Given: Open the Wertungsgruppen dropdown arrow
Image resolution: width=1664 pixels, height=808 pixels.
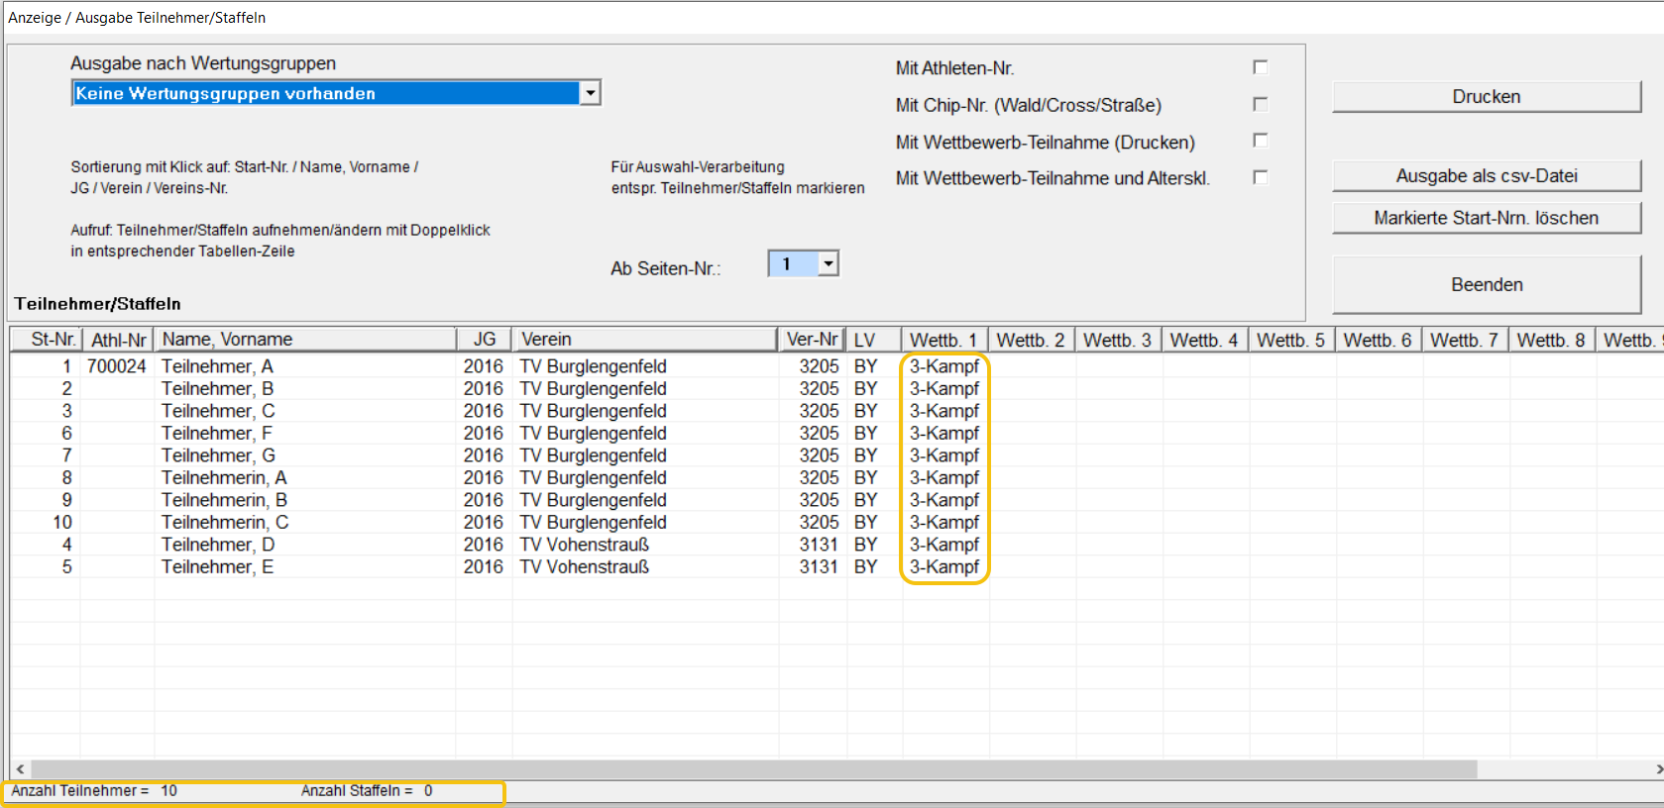Looking at the screenshot, I should pyautogui.click(x=590, y=93).
